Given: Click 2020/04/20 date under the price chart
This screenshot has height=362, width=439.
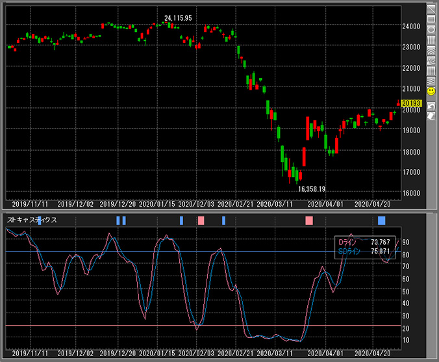Looking at the screenshot, I should pos(372,204).
